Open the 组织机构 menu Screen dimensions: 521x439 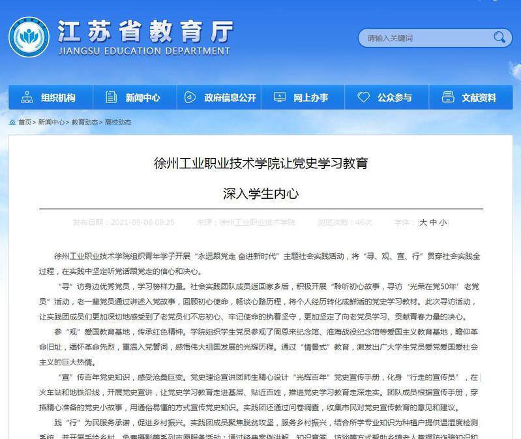(58, 98)
